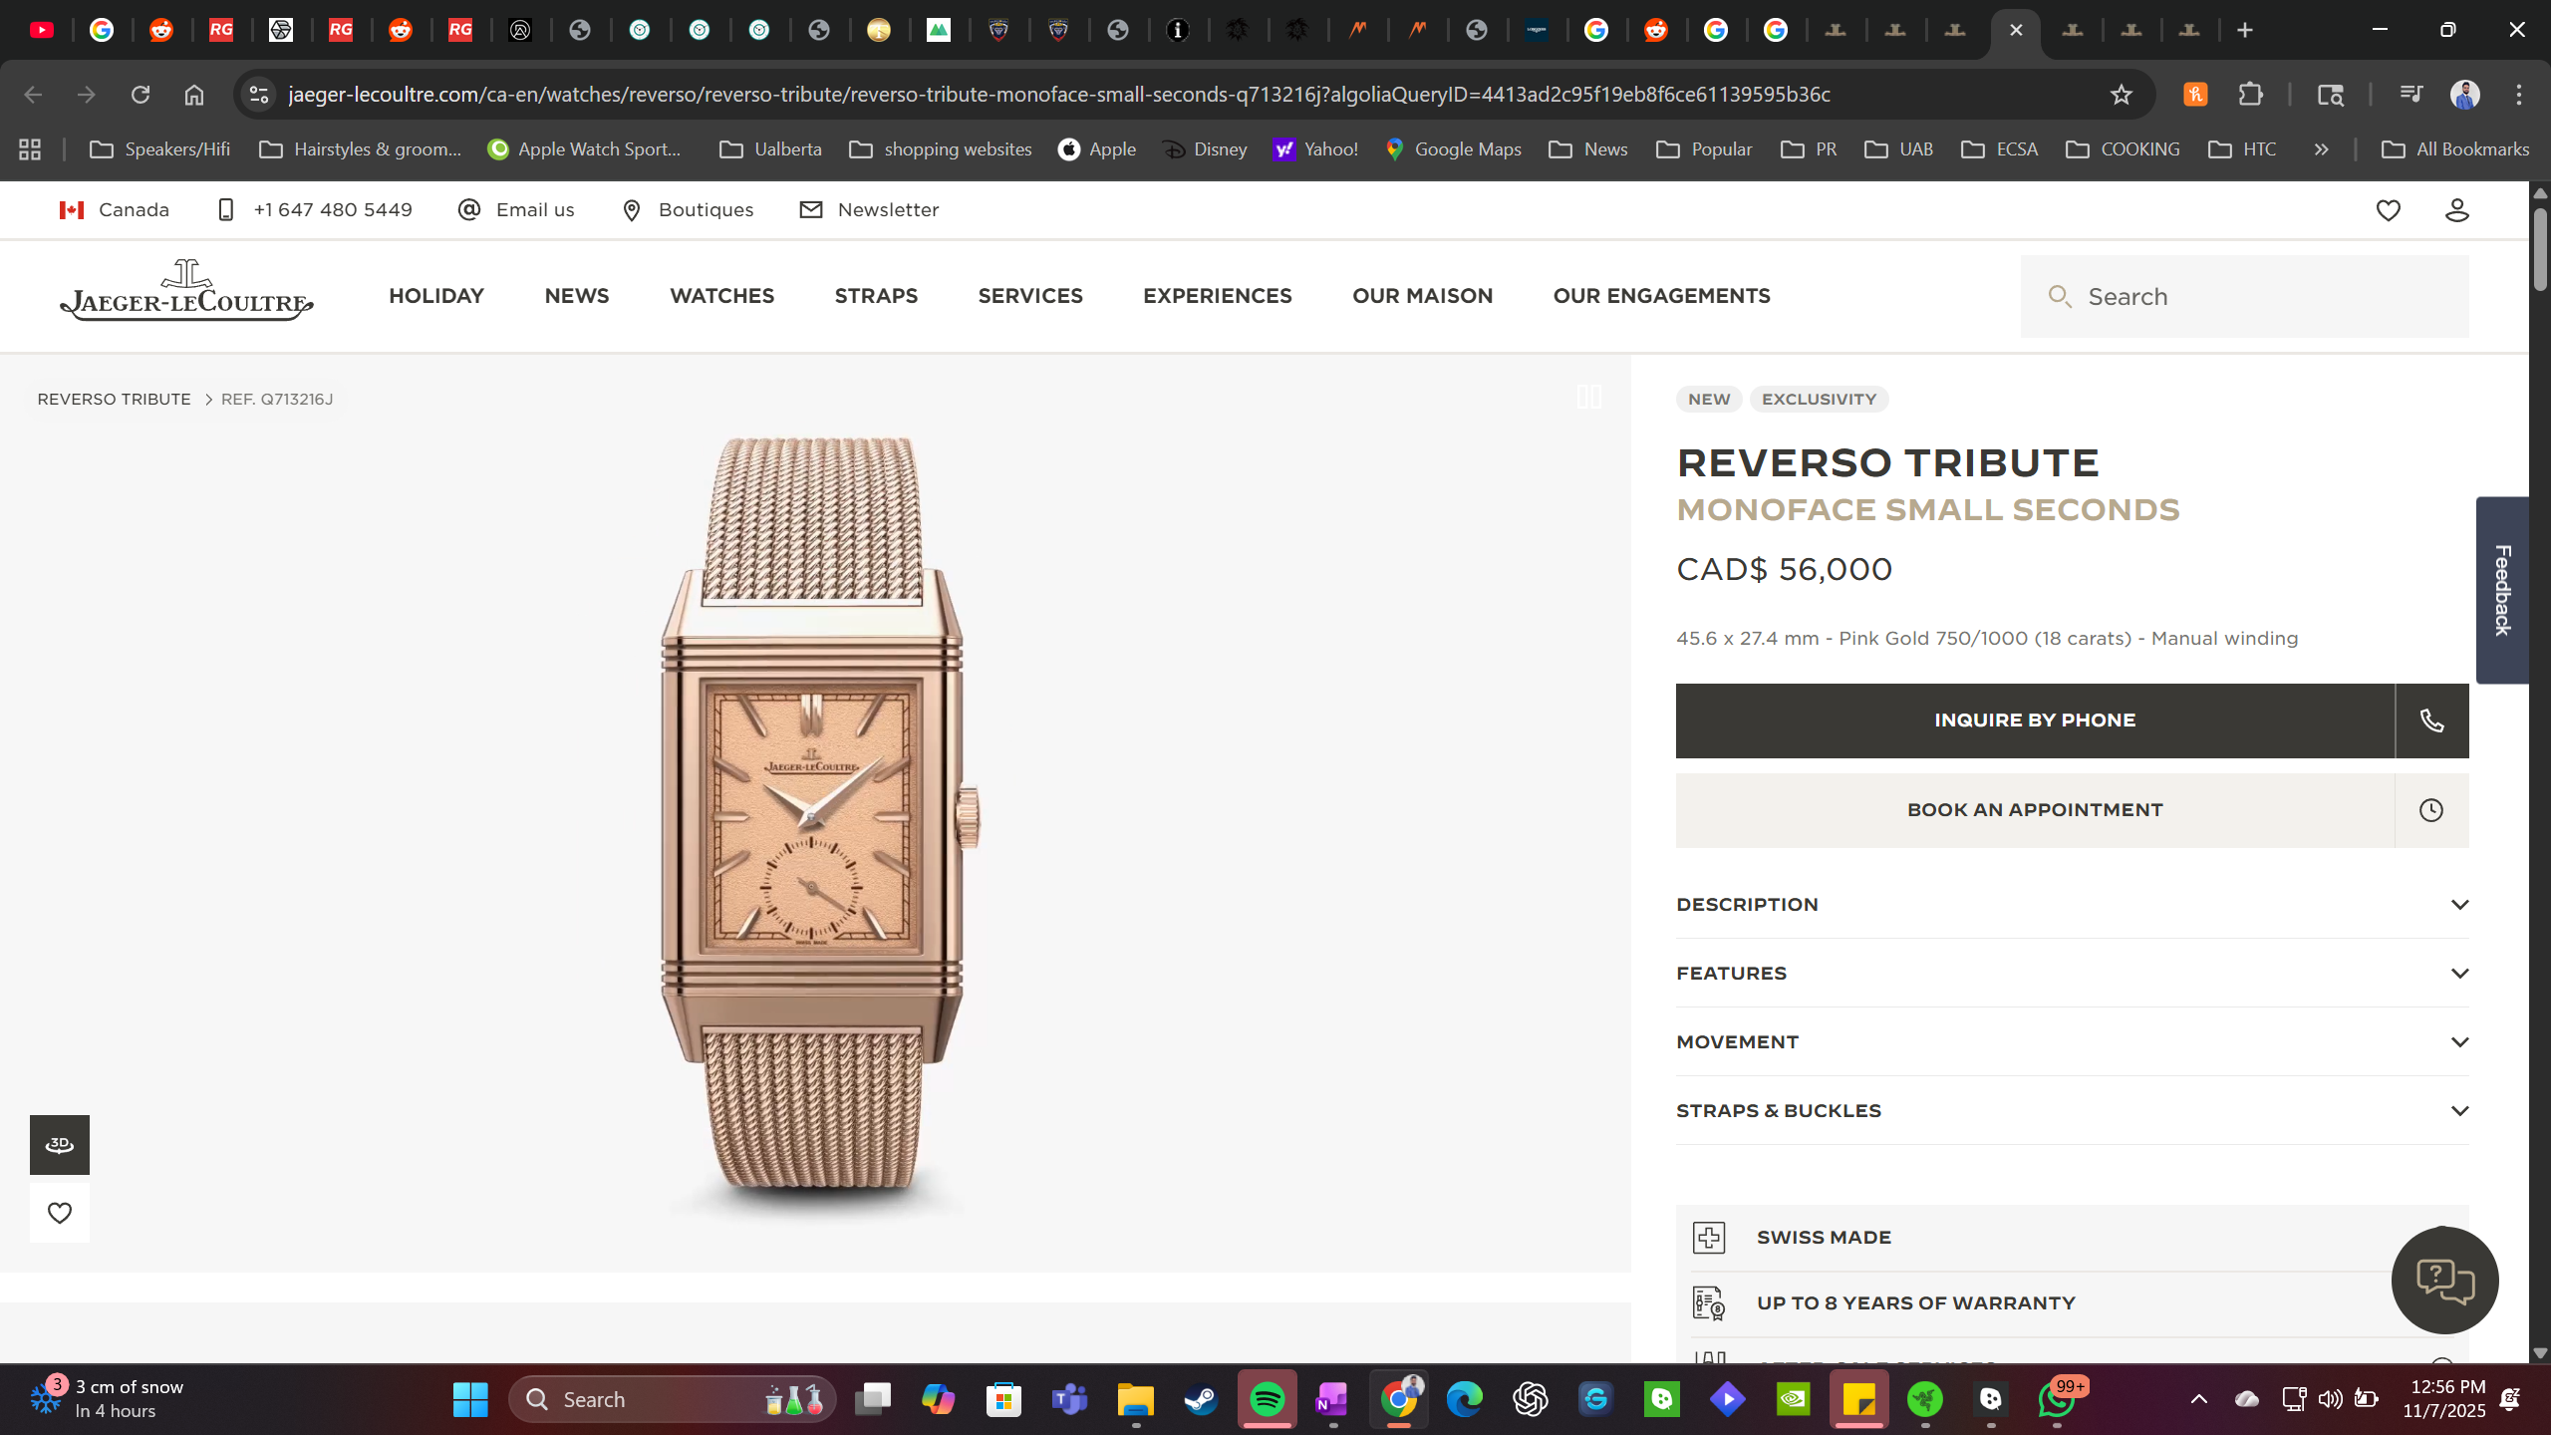Expand the Features section
Image resolution: width=2551 pixels, height=1435 pixels.
2073,974
